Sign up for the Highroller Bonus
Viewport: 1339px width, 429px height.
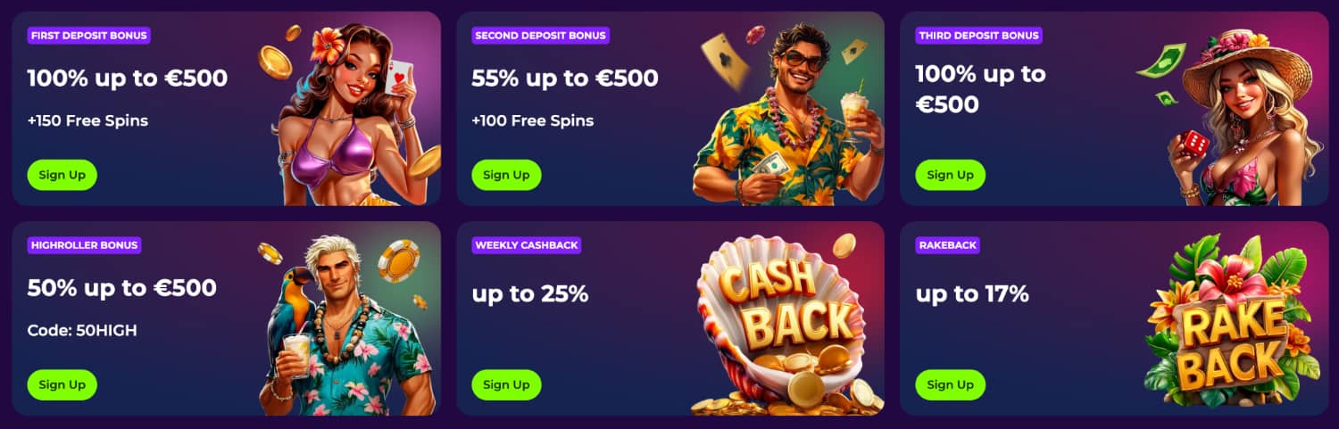pos(62,384)
